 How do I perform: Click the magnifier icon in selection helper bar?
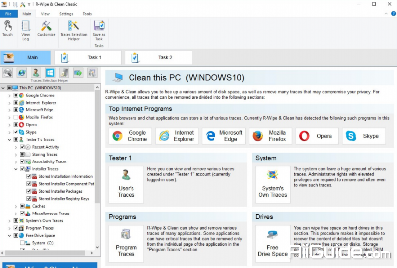tap(8, 73)
